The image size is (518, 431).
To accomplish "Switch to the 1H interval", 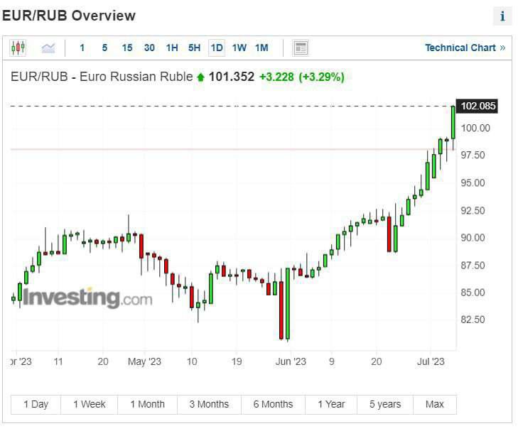I will (x=172, y=48).
